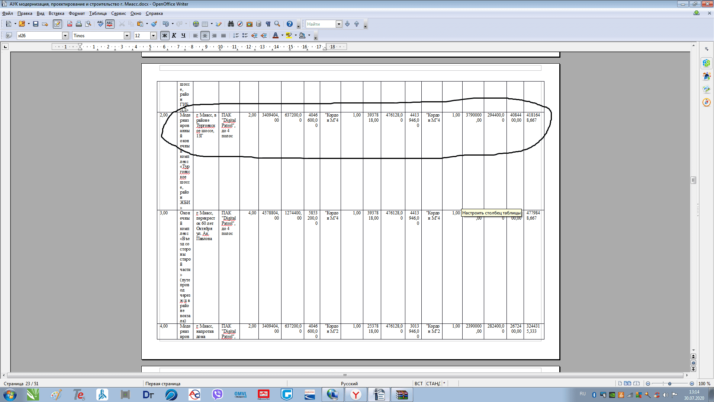Open OpenOffice Help

pyautogui.click(x=290, y=24)
